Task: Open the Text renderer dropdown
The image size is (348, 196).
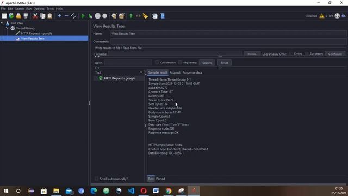Action: 141,72
